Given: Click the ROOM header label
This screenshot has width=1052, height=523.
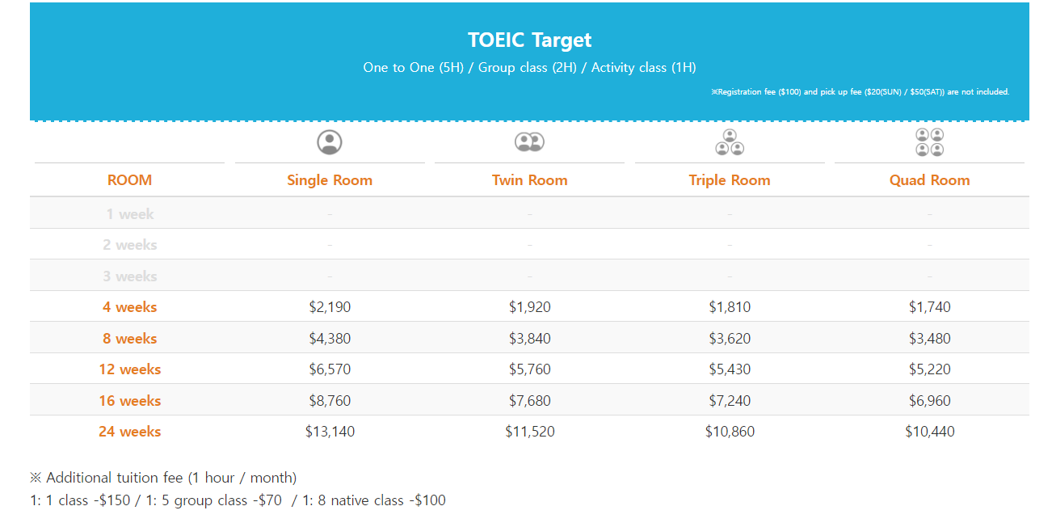Looking at the screenshot, I should pos(129,180).
